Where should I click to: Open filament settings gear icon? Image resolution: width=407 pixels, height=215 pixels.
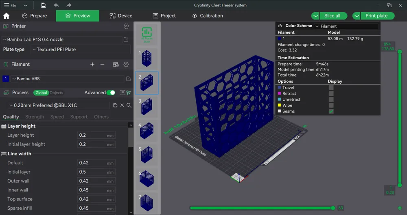point(126,64)
